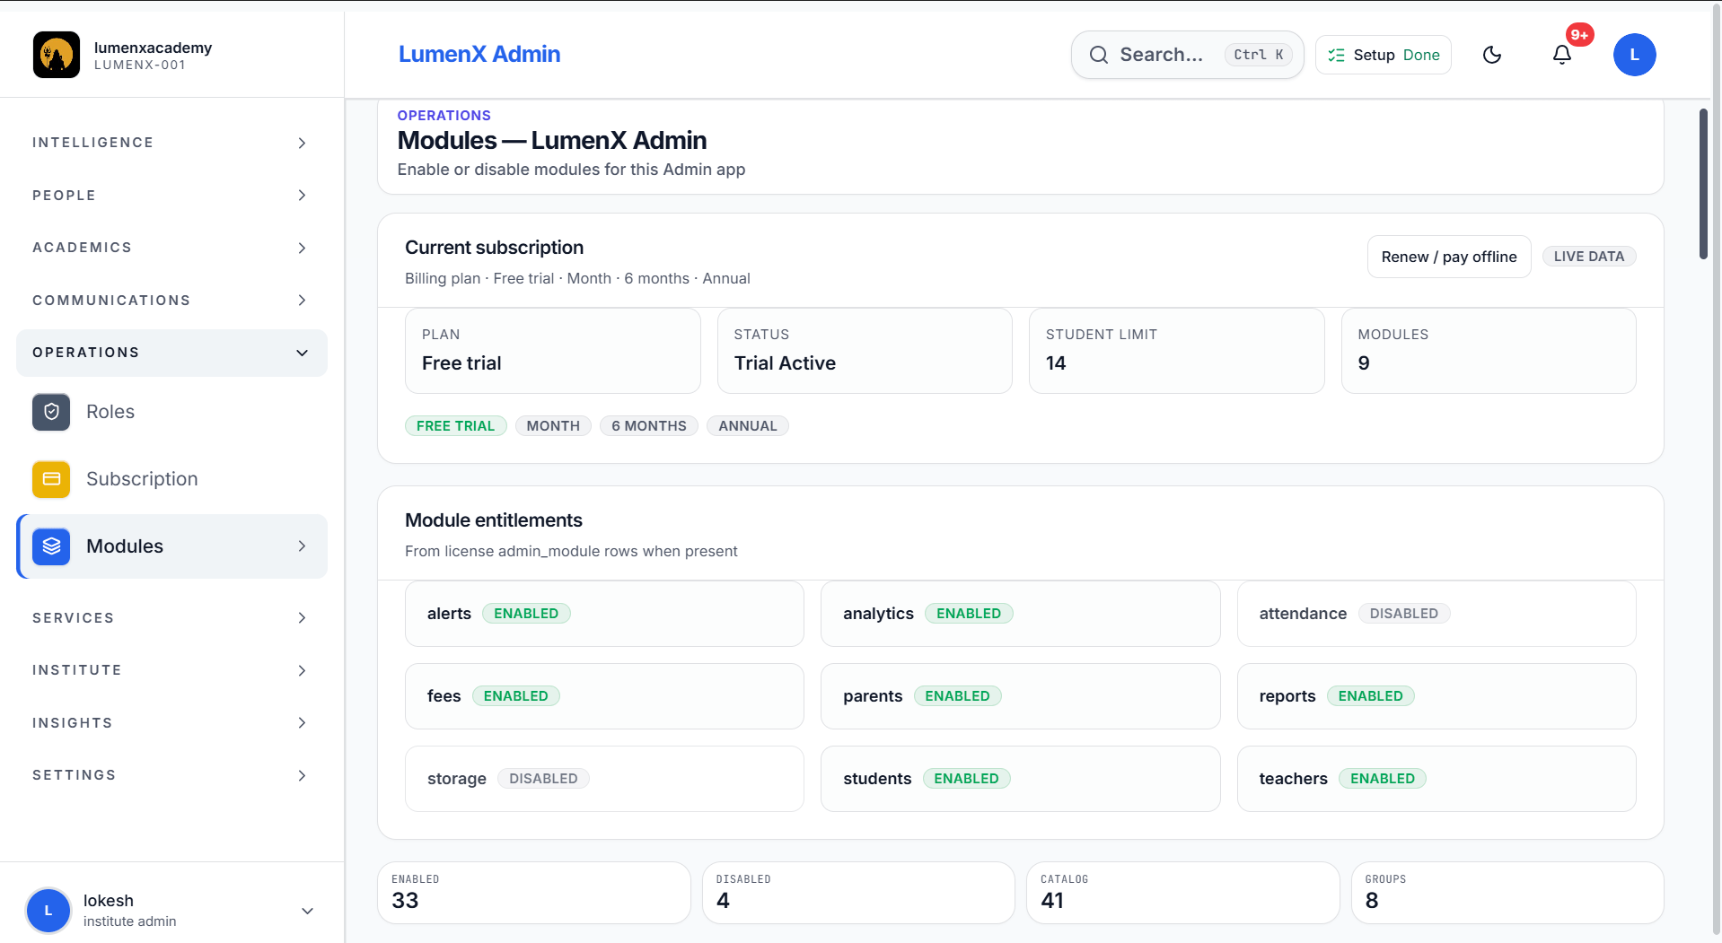Screen dimensions: 1722x943
Task: Click the LIVE DATA badge
Action: pyautogui.click(x=1589, y=257)
